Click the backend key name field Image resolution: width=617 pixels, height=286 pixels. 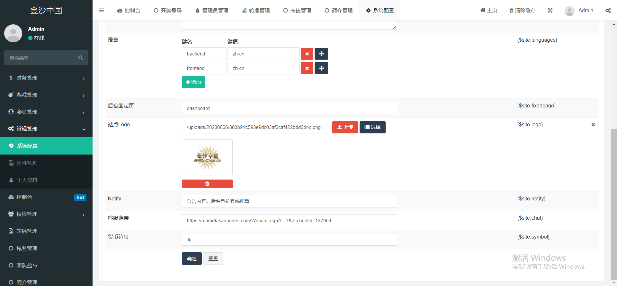point(204,54)
